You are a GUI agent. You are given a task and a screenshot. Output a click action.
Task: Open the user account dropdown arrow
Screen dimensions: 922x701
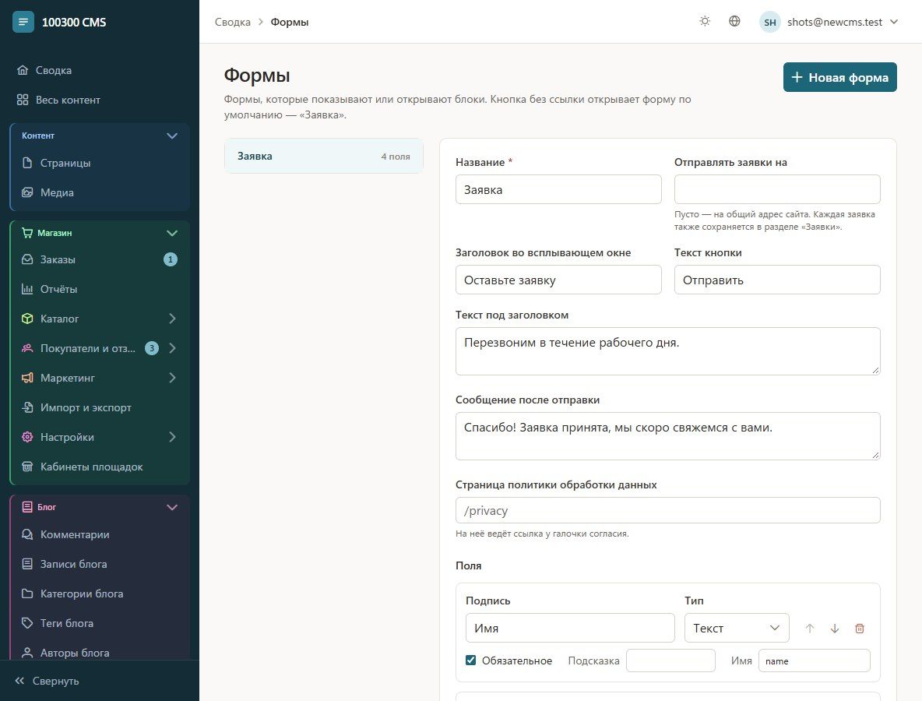pyautogui.click(x=894, y=22)
